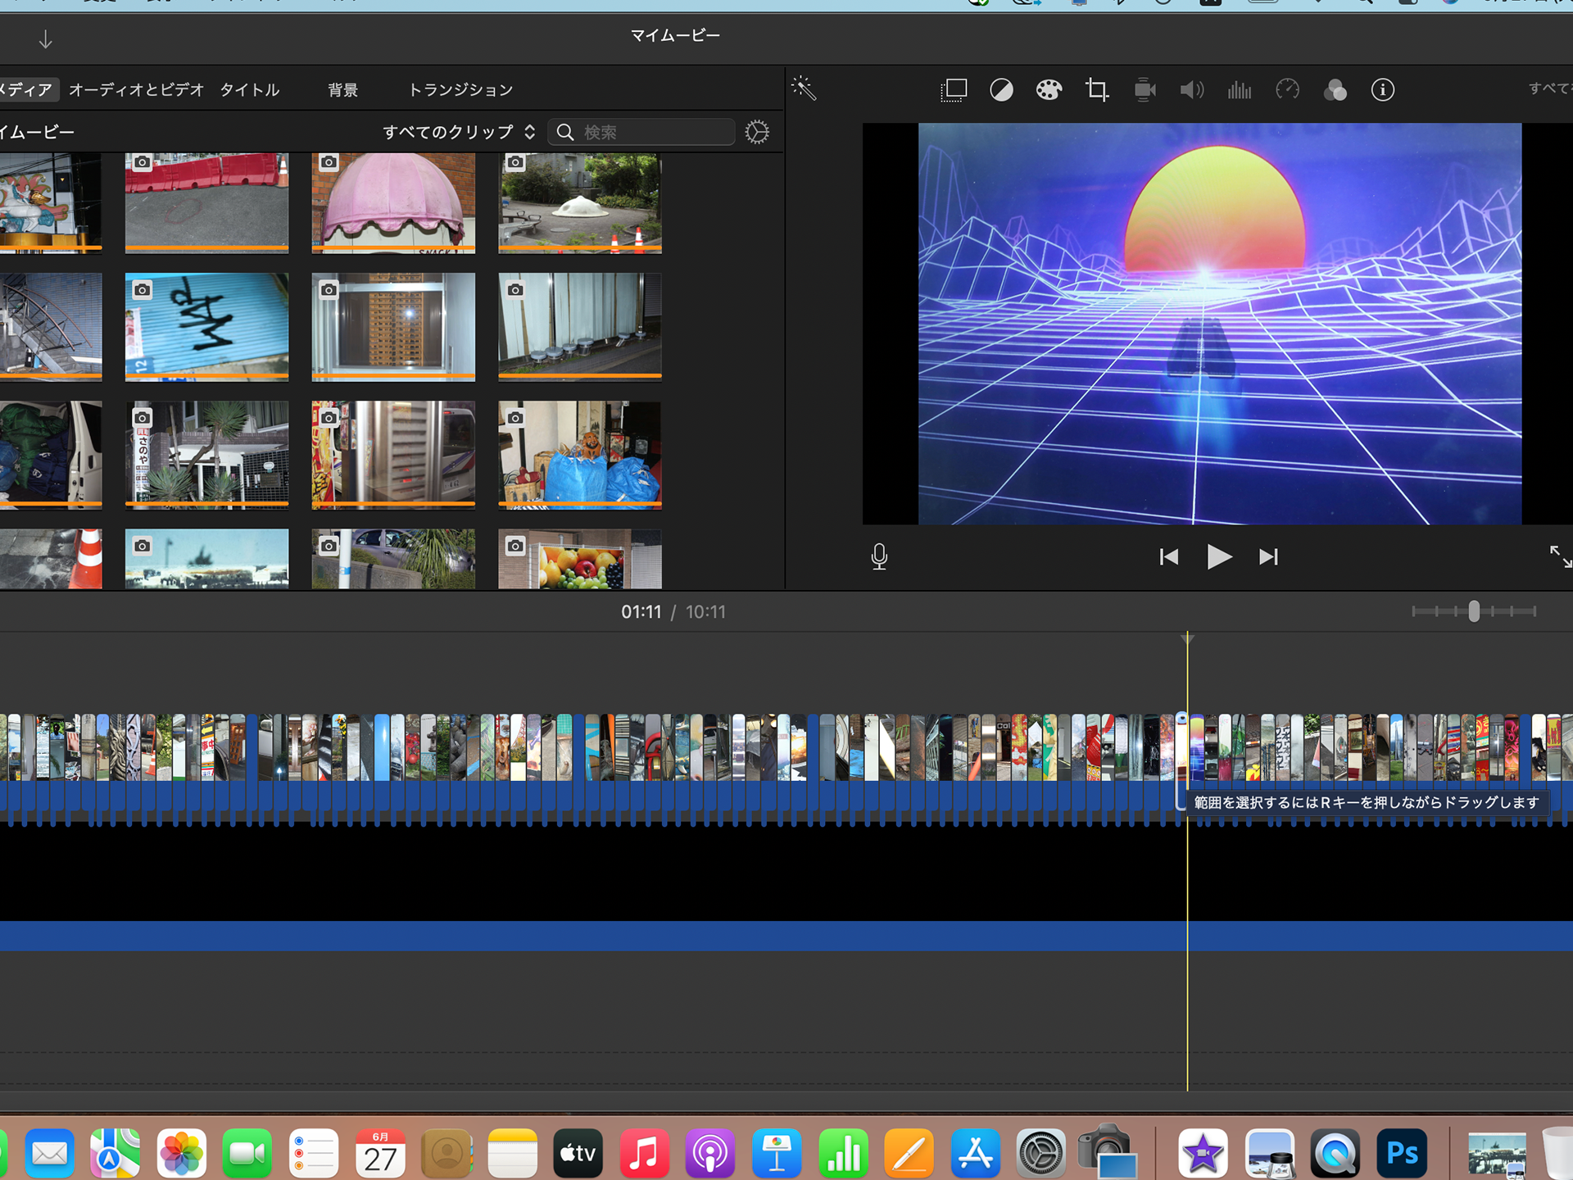Click the 01:11 current timecode
This screenshot has height=1180, width=1573.
click(x=641, y=612)
